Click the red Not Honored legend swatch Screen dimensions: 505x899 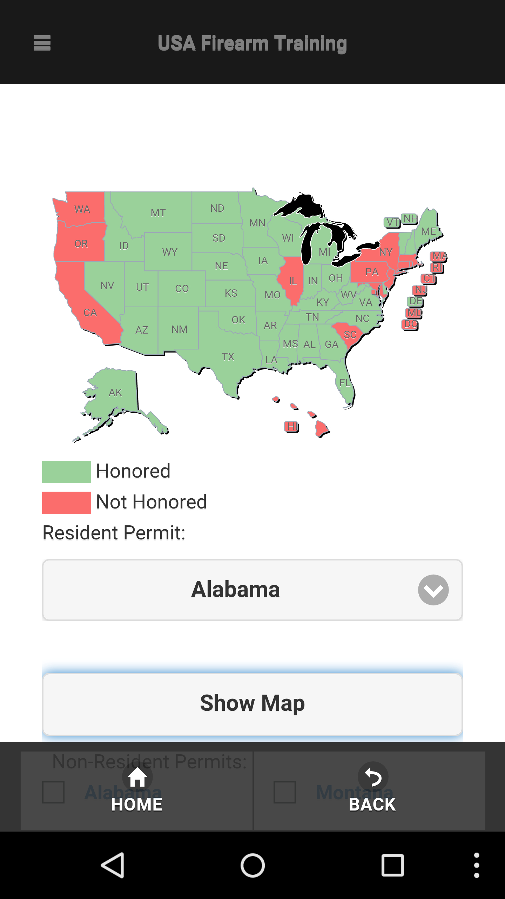67,503
